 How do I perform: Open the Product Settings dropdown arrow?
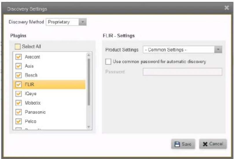[218, 49]
